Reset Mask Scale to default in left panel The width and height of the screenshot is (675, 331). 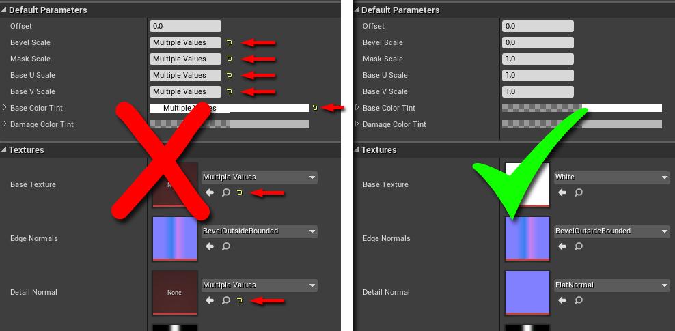click(x=230, y=59)
